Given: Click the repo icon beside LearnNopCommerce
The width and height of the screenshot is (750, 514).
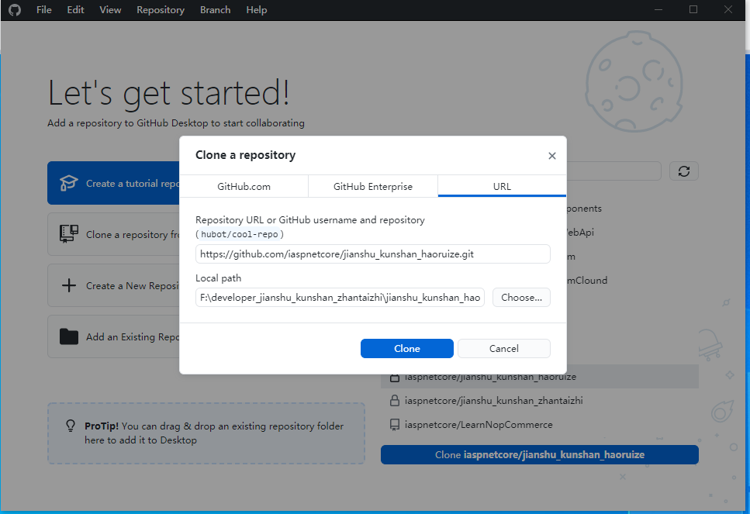Looking at the screenshot, I should (x=395, y=425).
